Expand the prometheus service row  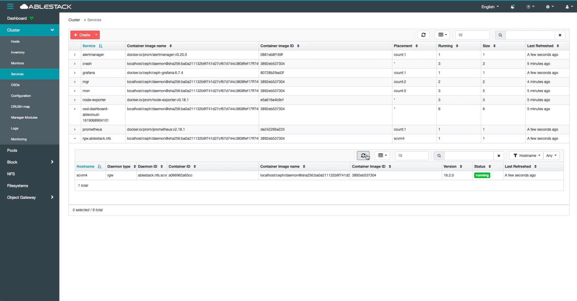pyautogui.click(x=75, y=129)
